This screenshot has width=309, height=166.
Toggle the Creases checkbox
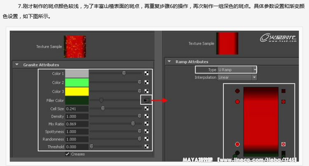click(68, 154)
